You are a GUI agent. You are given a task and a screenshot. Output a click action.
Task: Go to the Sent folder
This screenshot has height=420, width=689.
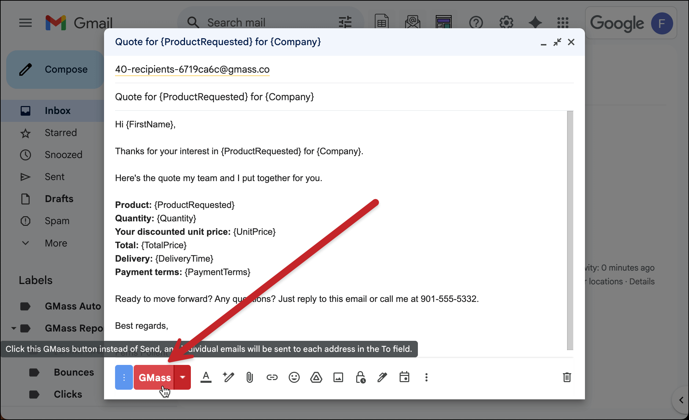54,177
